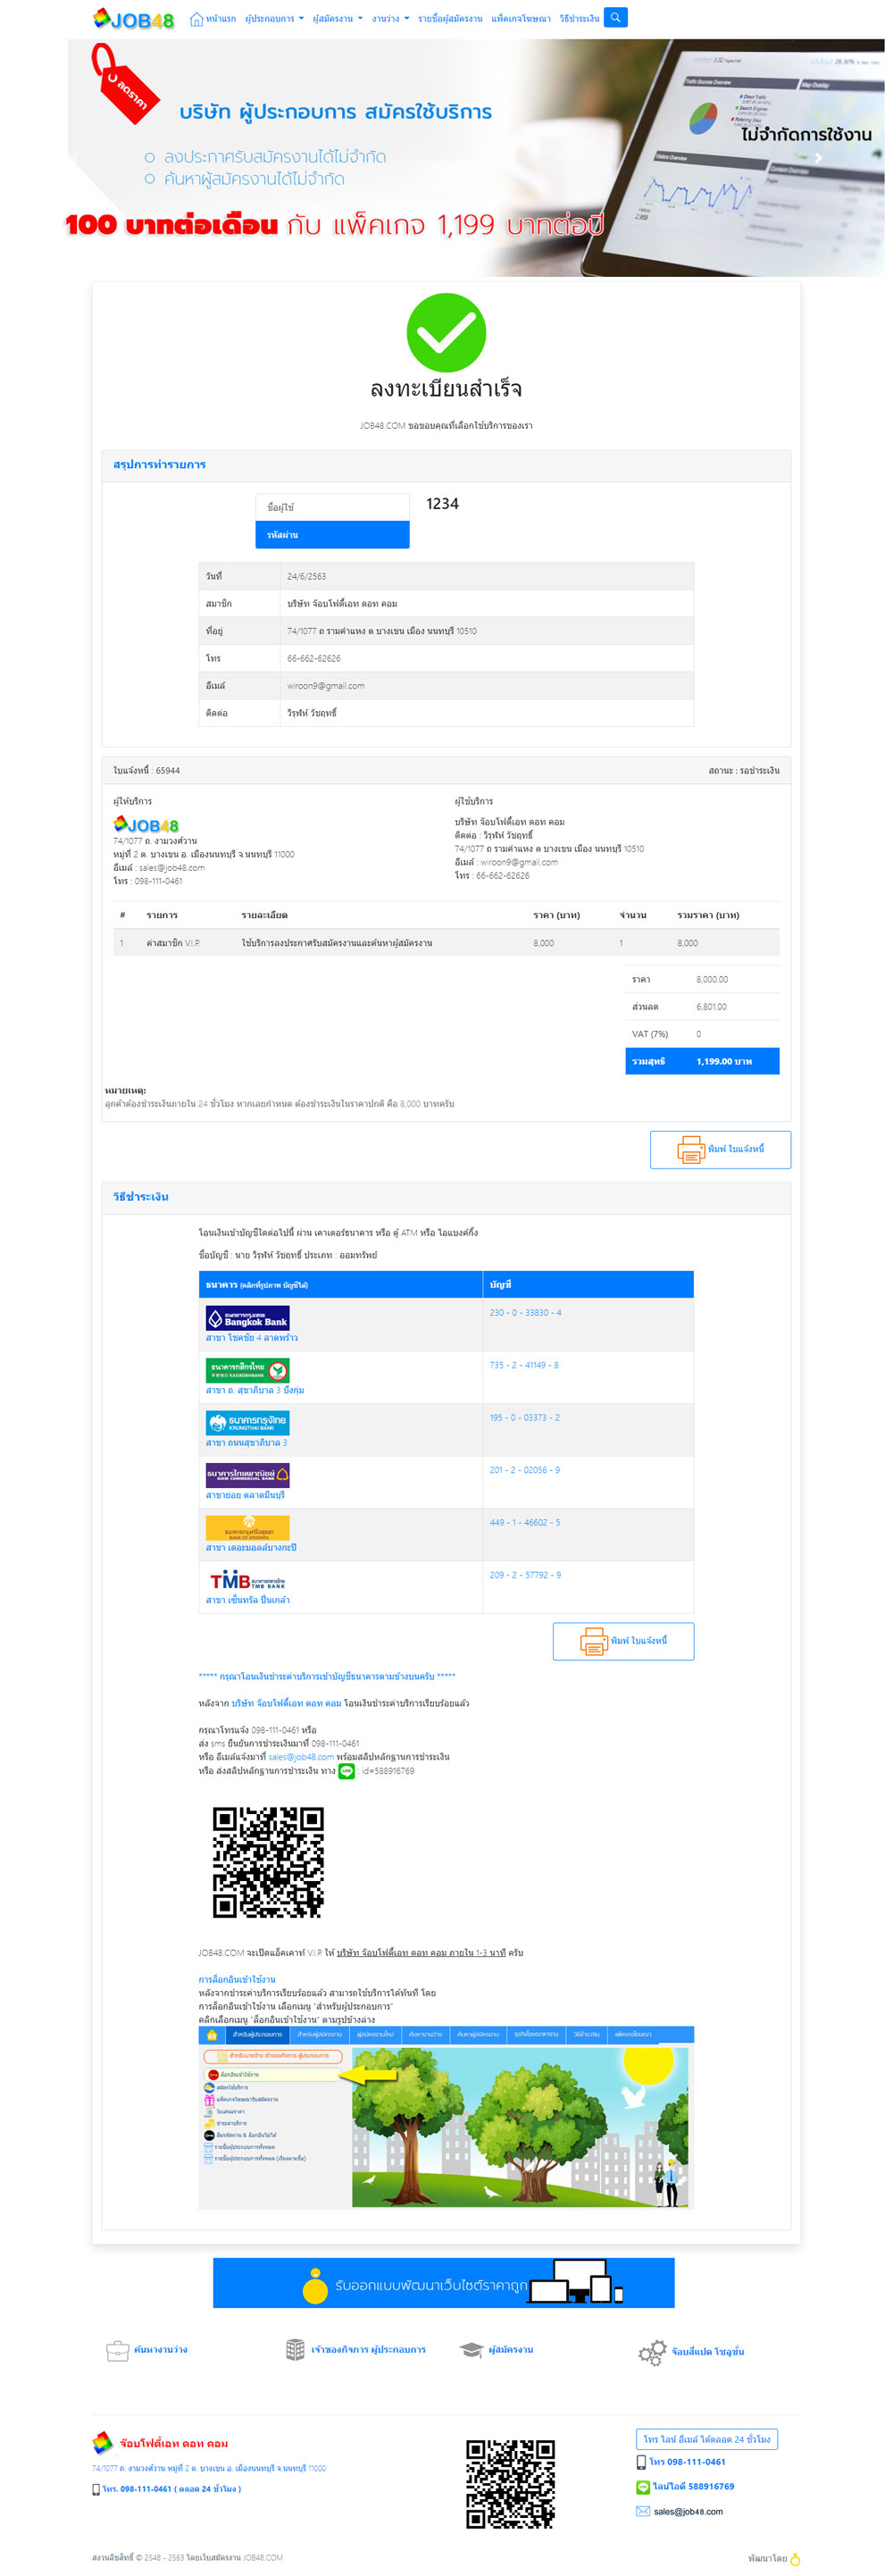Viewport: 893px width, 2576px height.
Task: Click the print invoice button below invoice total
Action: (719, 1149)
